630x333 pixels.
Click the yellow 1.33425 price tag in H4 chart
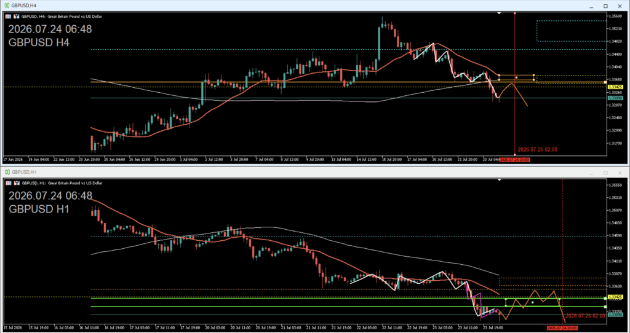[615, 87]
